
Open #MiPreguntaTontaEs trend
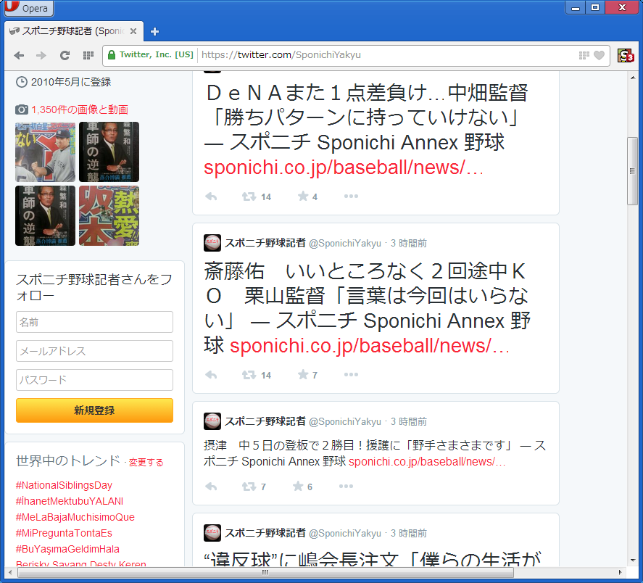point(64,534)
